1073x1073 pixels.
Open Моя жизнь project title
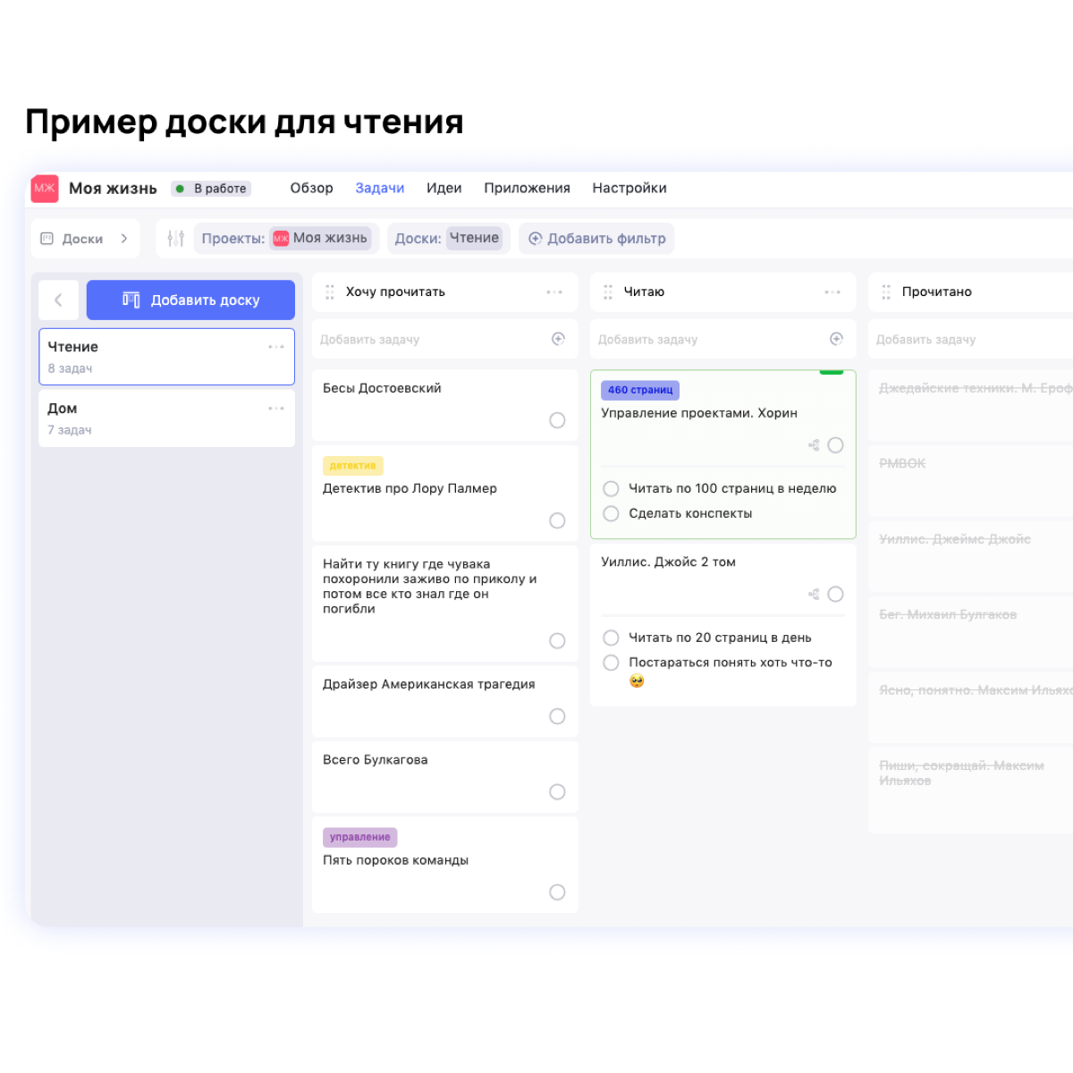click(x=113, y=189)
